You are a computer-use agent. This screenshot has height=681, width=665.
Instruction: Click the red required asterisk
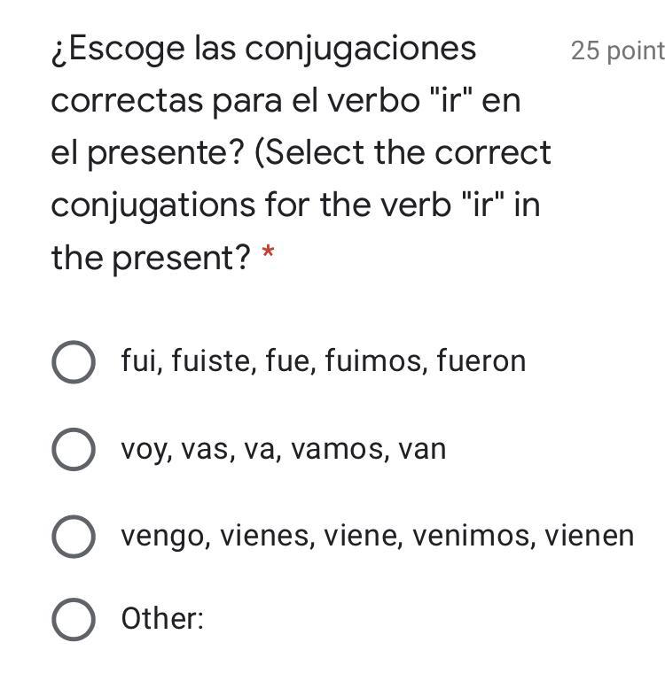[x=269, y=258]
